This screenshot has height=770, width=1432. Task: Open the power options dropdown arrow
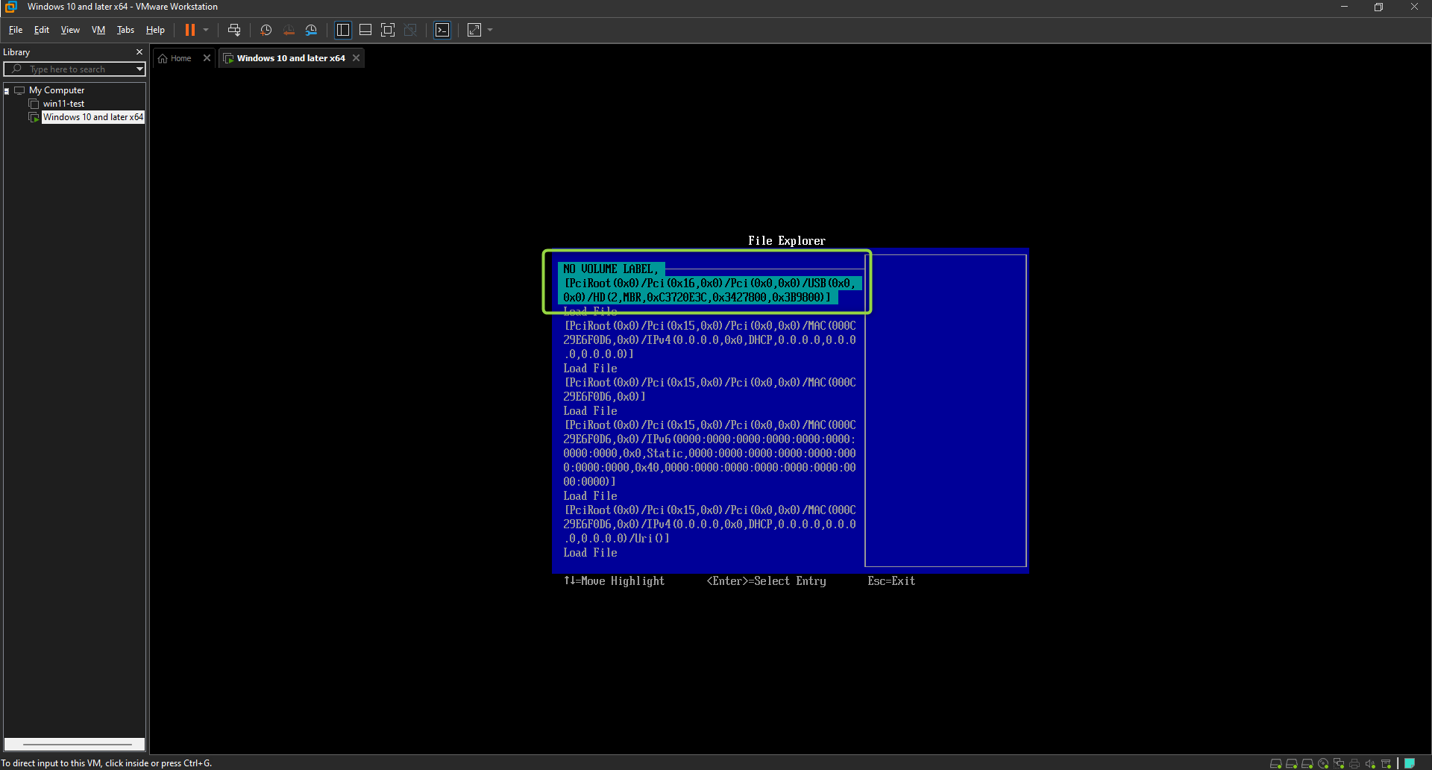click(x=206, y=30)
